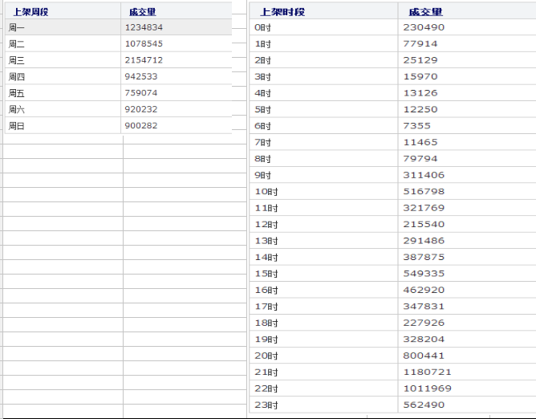Viewport: 536px width, 419px height.
Task: Click the 上架时段 column header
Action: [278, 12]
